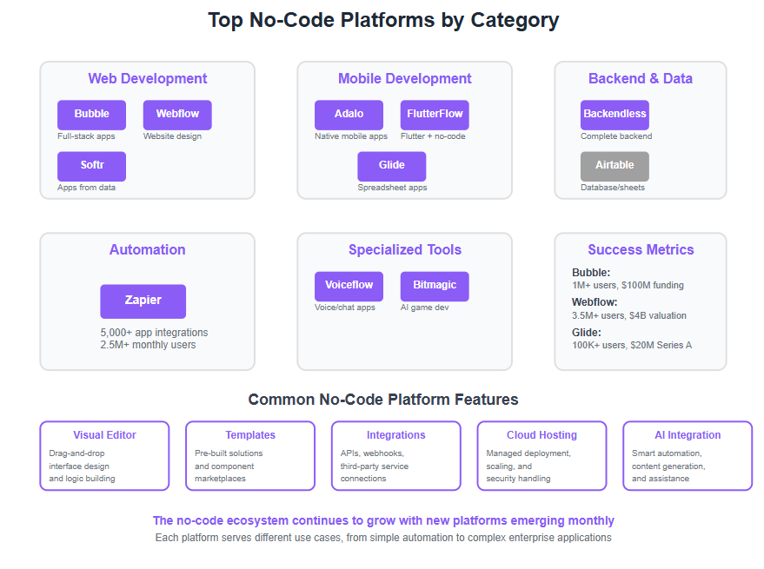764x569 pixels.
Task: Select the Success Metrics heading
Action: (x=641, y=249)
